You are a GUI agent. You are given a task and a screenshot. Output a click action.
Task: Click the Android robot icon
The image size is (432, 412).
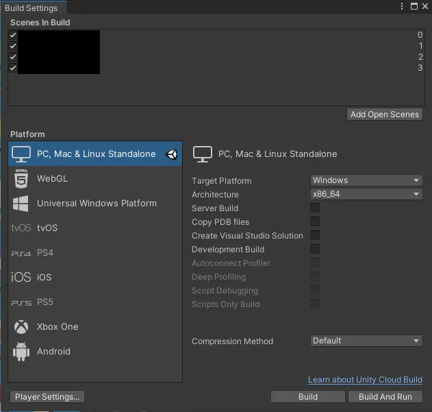(21, 352)
